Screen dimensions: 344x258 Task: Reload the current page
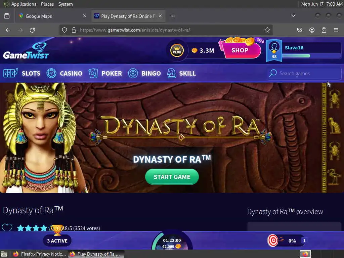tap(32, 30)
